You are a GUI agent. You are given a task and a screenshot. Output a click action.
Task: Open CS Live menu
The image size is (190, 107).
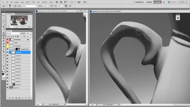[x=172, y=2]
